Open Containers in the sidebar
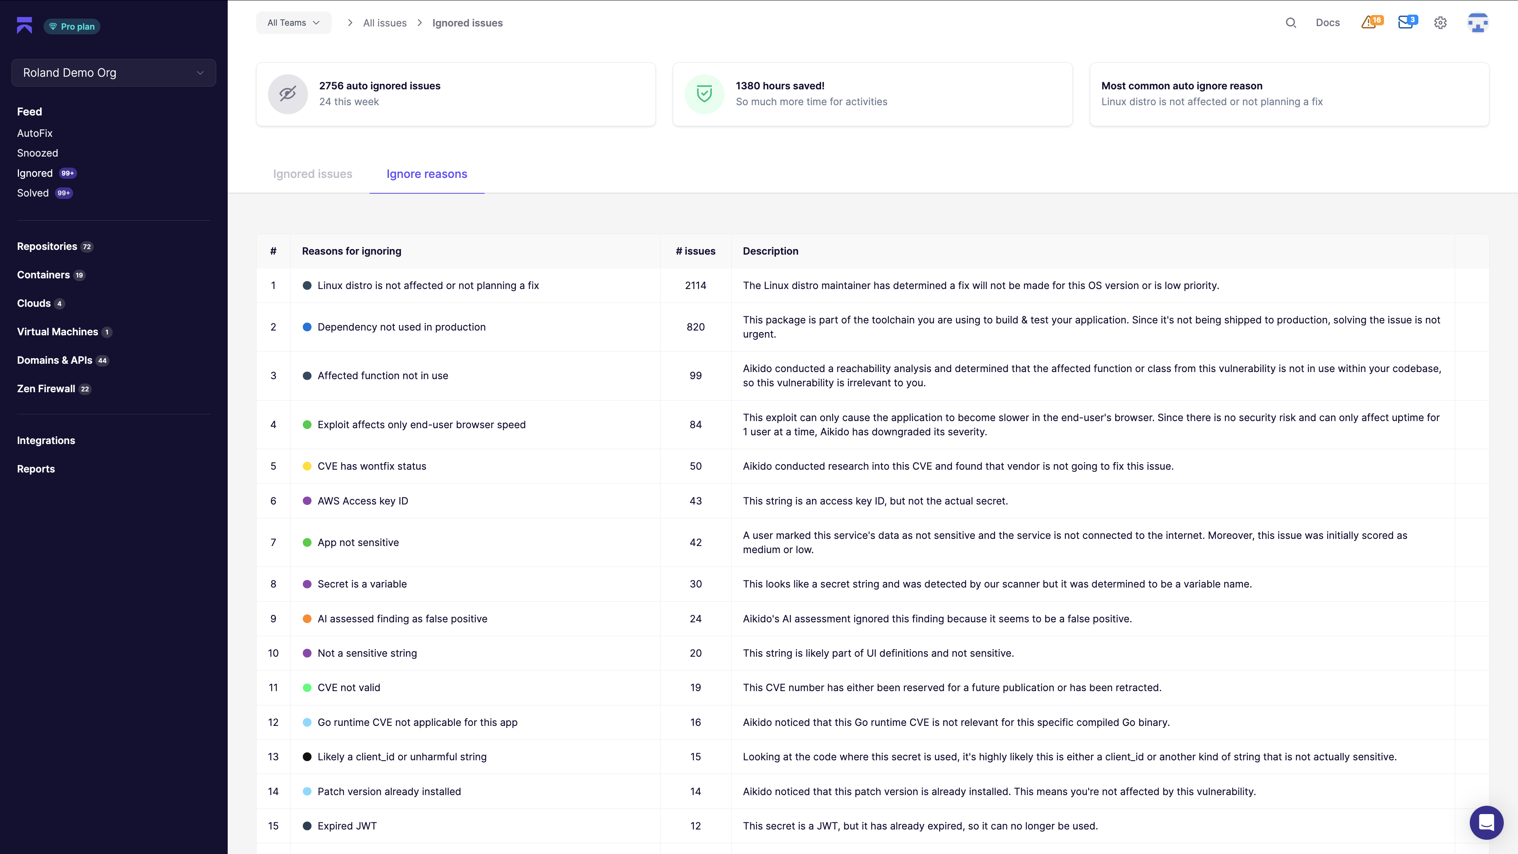This screenshot has width=1518, height=854. pyautogui.click(x=43, y=275)
